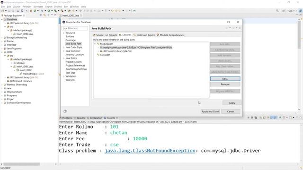Image resolution: width=303 pixels, height=170 pixels.
Task: Open the Open Perspective icon
Action: (284, 11)
